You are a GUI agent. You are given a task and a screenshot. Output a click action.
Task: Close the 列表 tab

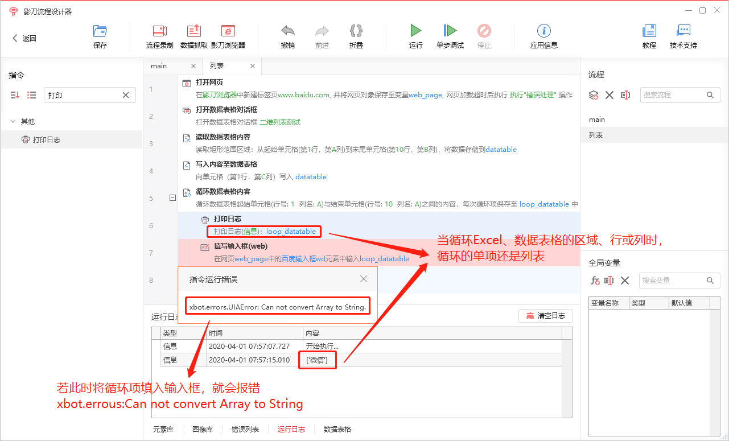tap(253, 66)
